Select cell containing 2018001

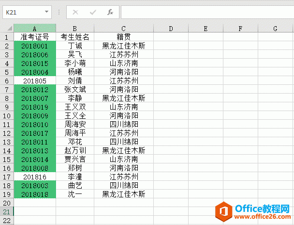click(35, 46)
